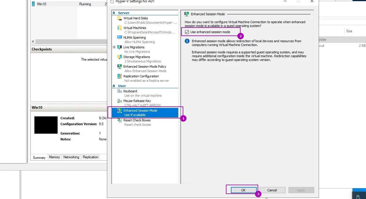The image size is (366, 199).
Task: Click the 'Use if available' subtext
Action: (x=135, y=115)
